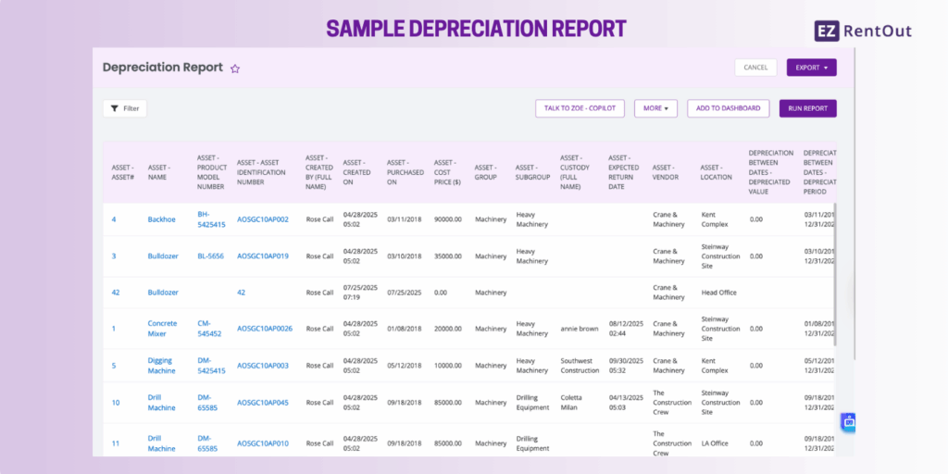The width and height of the screenshot is (948, 474).
Task: Click identification number AOSGC10AP019
Action: 263,256
